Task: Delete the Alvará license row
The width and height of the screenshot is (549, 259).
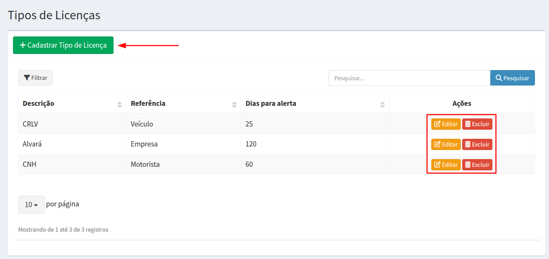Action: point(477,144)
